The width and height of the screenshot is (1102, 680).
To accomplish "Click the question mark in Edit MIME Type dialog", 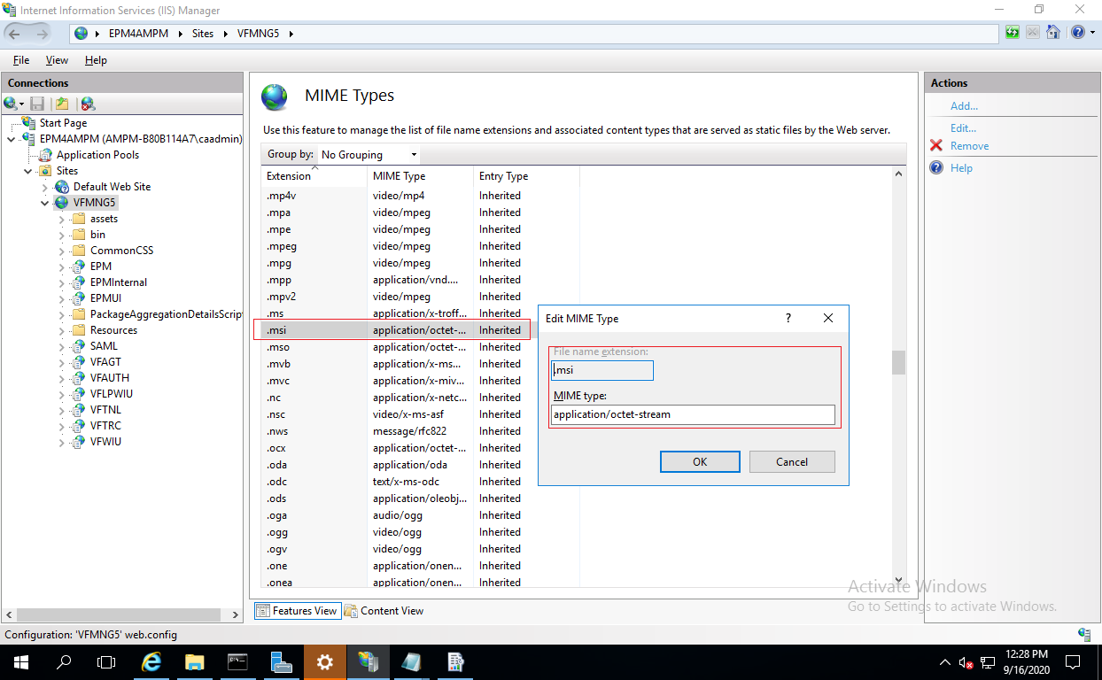I will pos(788,318).
